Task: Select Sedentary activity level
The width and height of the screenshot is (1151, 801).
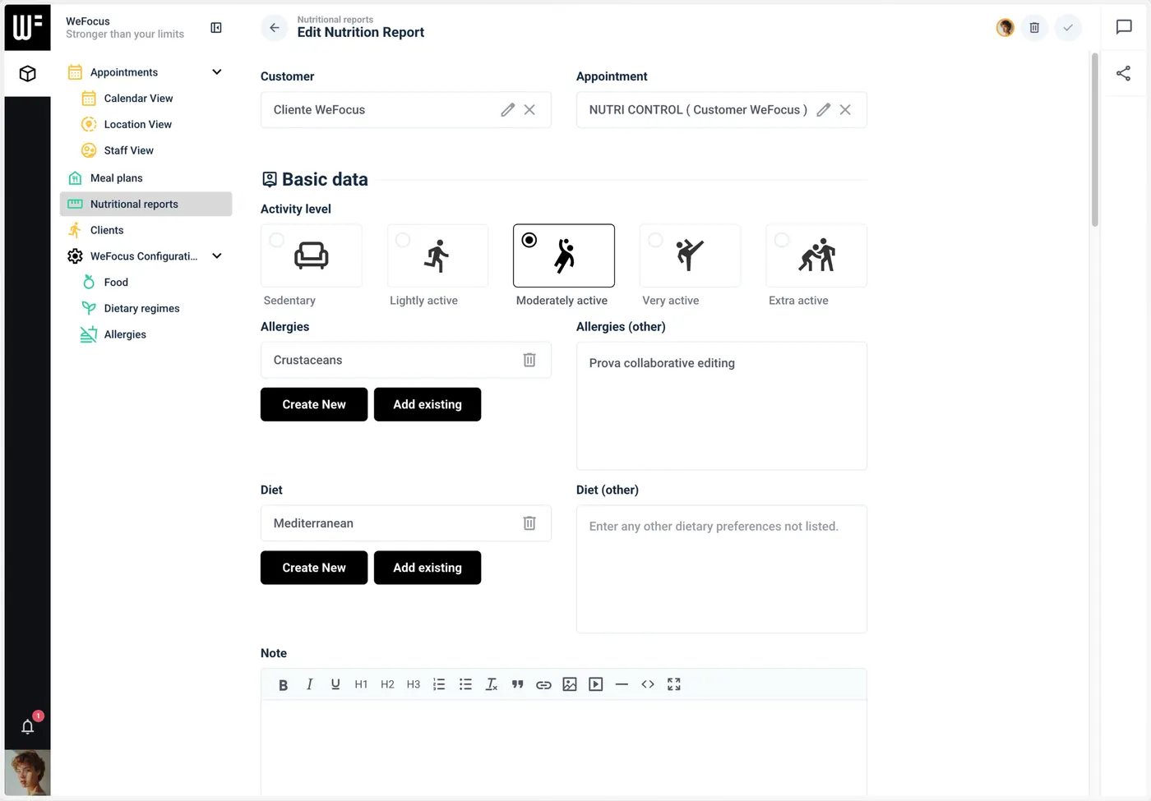Action: tap(311, 256)
